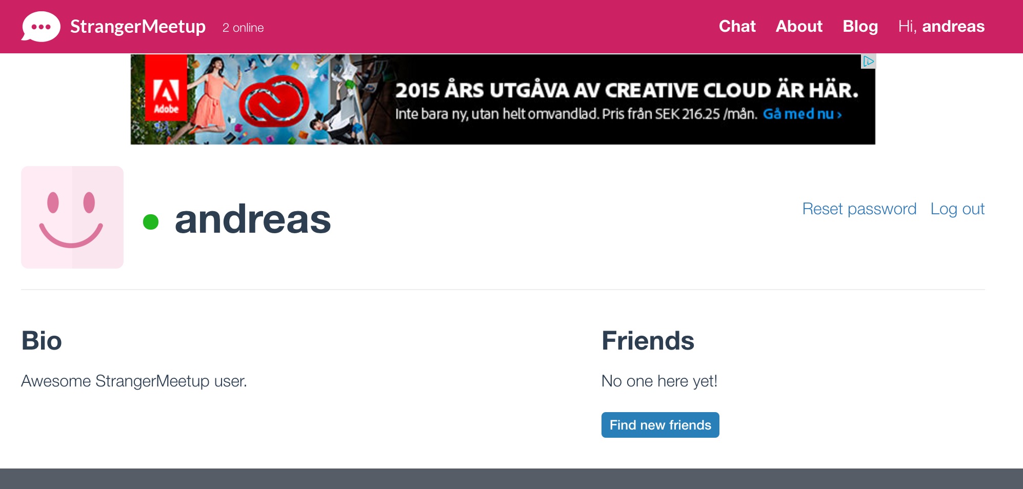
Task: Click the andreas profile name heading
Action: [253, 219]
